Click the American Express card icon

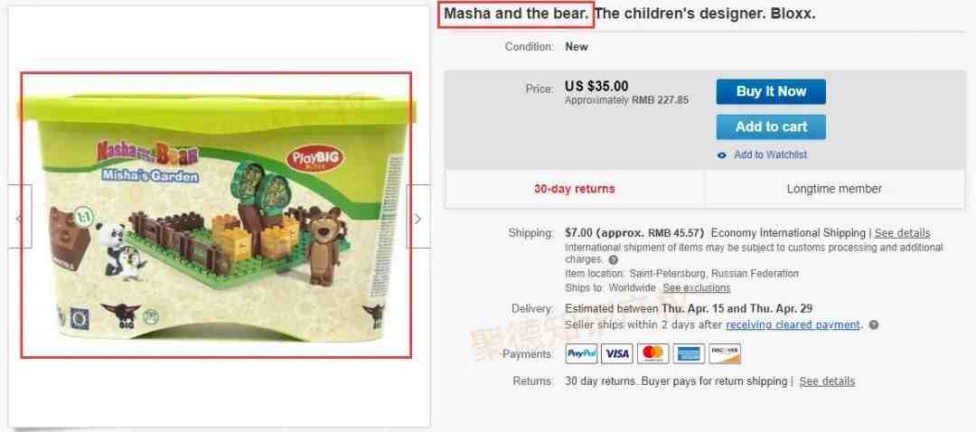point(689,353)
